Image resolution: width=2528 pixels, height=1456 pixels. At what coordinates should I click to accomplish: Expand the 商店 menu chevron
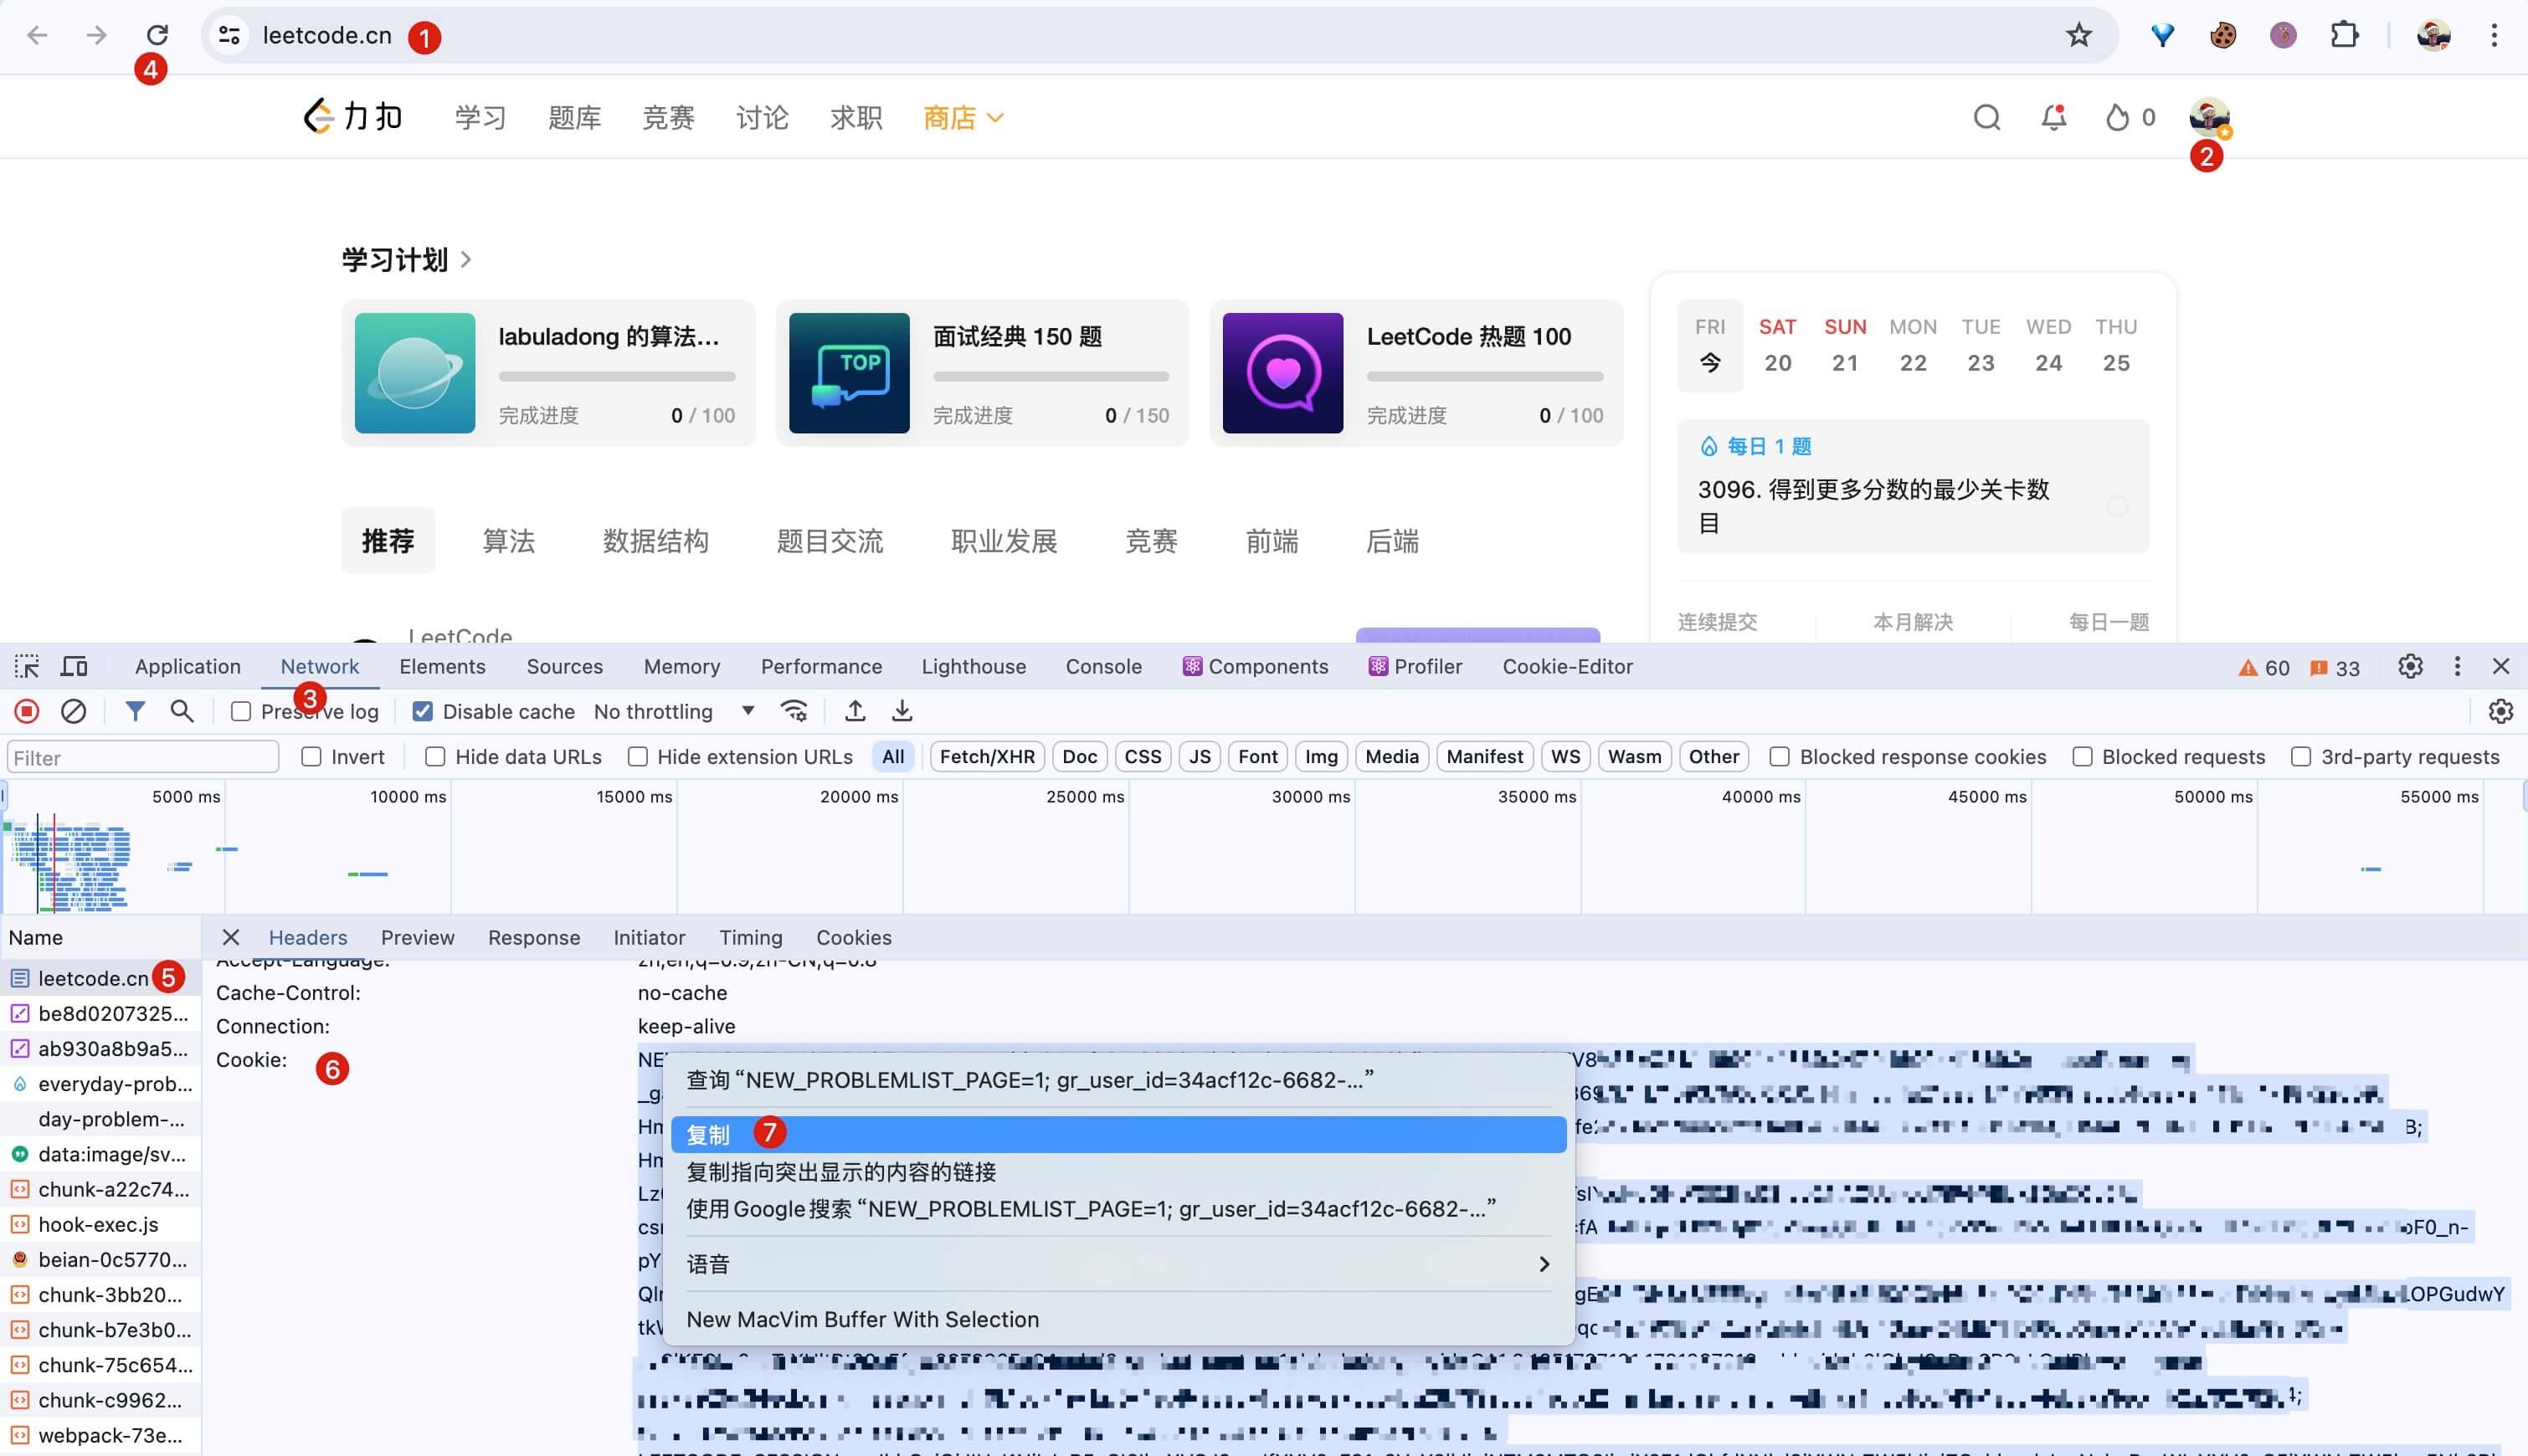[x=995, y=118]
